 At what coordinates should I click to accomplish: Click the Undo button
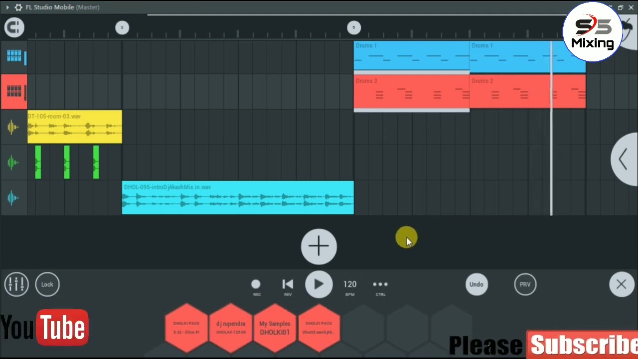(x=476, y=284)
